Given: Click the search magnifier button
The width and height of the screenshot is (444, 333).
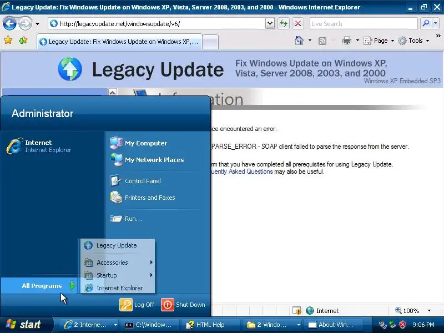Looking at the screenshot, I should 426,23.
